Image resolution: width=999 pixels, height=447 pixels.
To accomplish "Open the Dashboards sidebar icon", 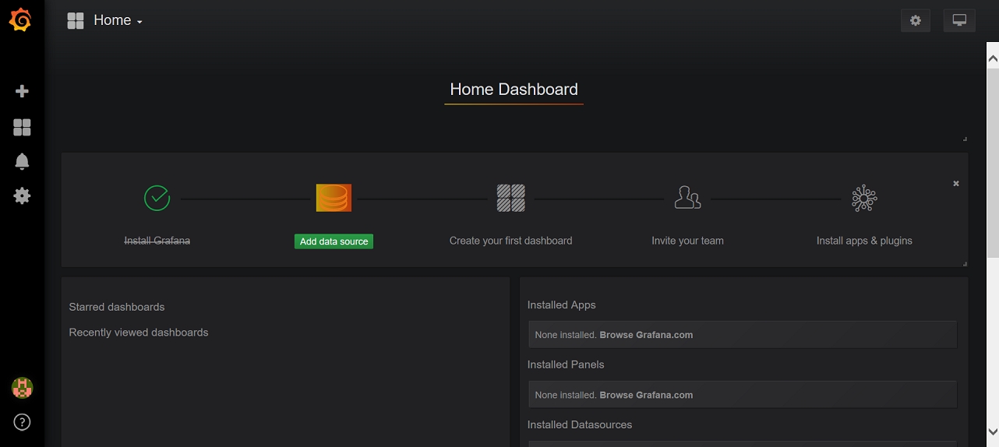I will (x=22, y=127).
